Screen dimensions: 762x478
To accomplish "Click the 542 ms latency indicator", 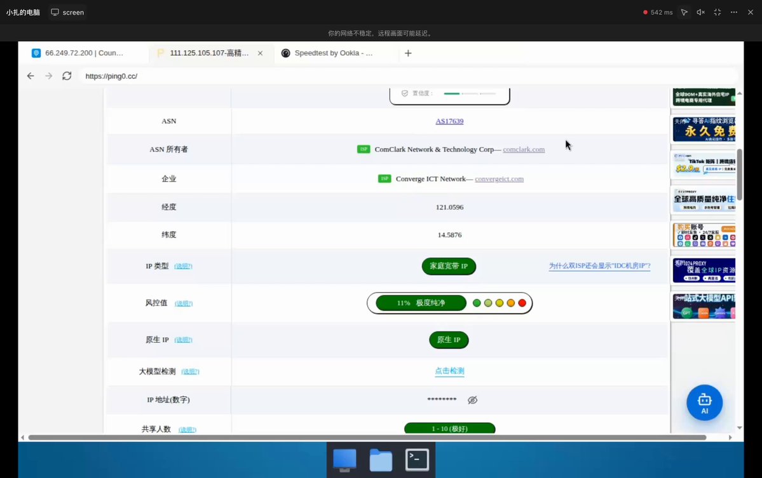I will (658, 12).
